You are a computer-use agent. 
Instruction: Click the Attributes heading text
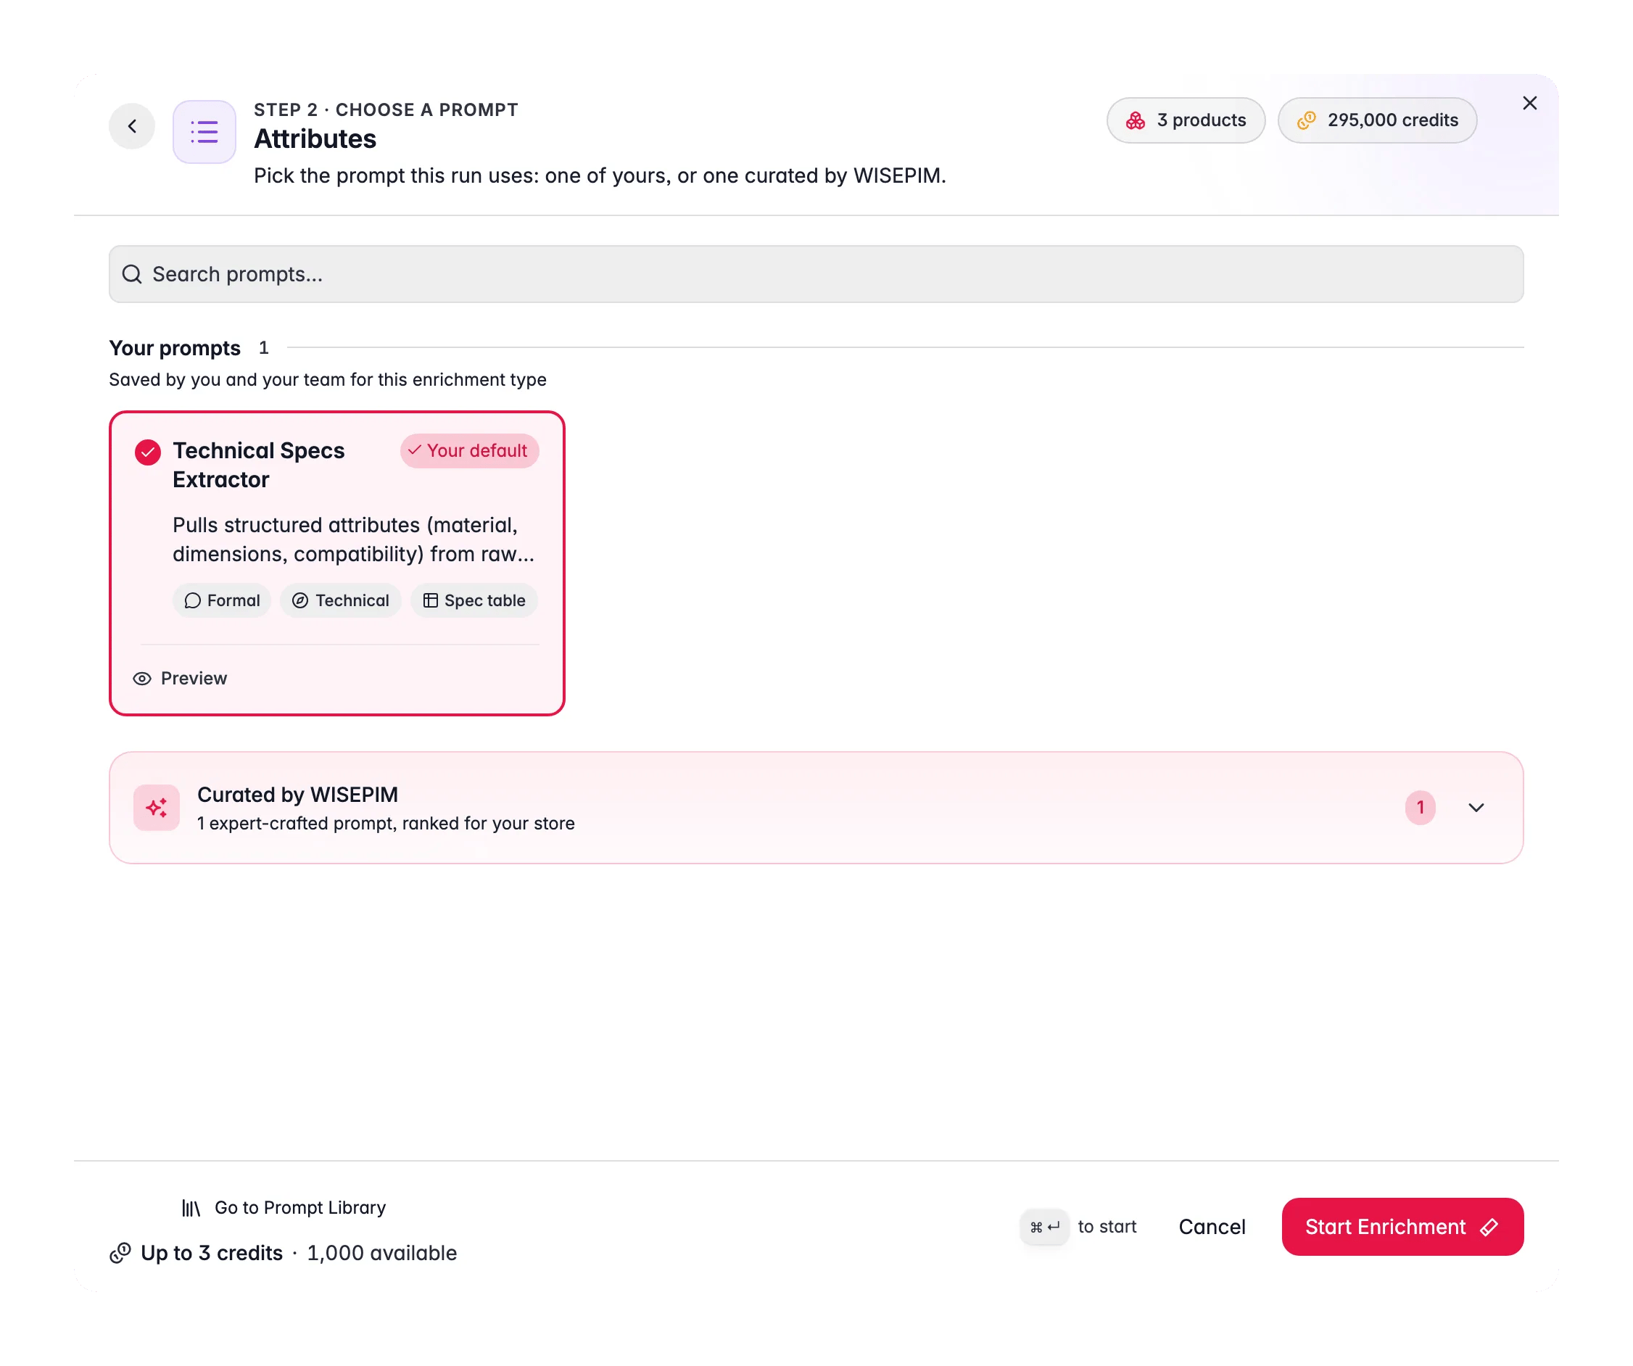click(x=315, y=139)
